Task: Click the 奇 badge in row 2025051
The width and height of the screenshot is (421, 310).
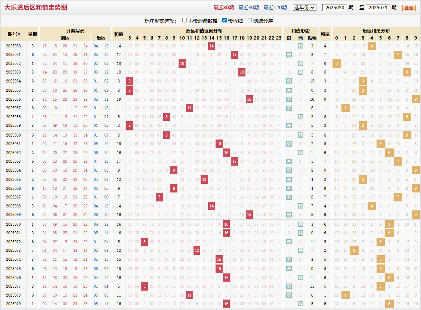Action: point(289,54)
